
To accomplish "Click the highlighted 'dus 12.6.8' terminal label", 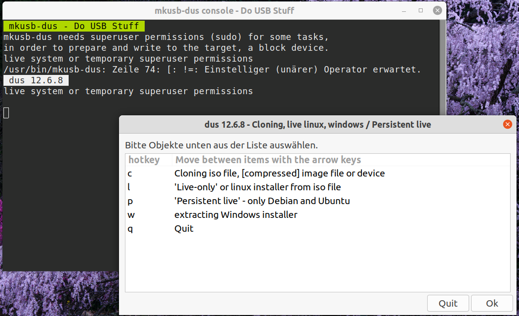I will [36, 80].
